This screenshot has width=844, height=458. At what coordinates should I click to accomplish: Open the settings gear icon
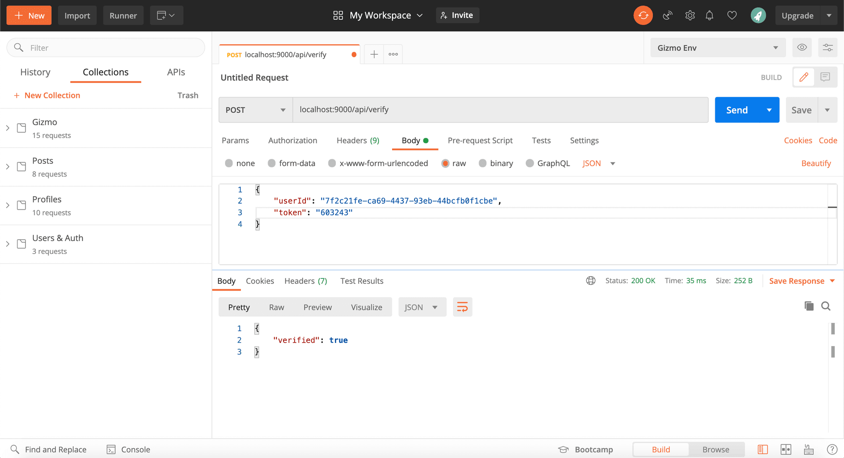[x=690, y=15]
